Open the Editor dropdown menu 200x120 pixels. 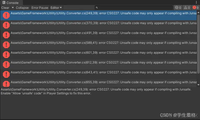click(56, 8)
